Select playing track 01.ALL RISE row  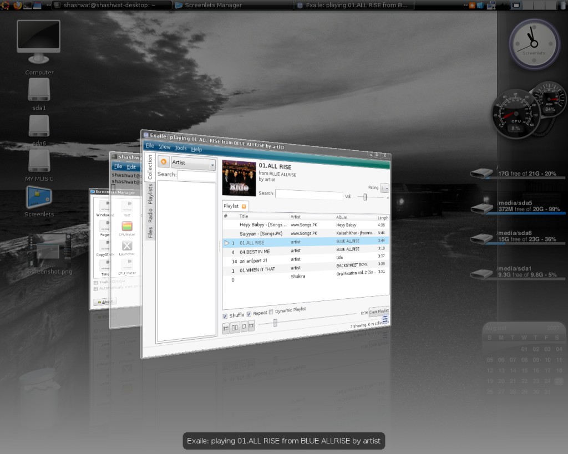pyautogui.click(x=306, y=242)
